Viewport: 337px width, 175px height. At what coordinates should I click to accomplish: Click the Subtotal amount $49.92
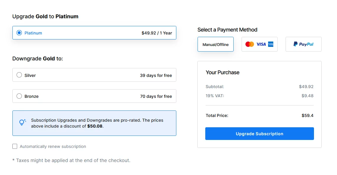click(306, 87)
